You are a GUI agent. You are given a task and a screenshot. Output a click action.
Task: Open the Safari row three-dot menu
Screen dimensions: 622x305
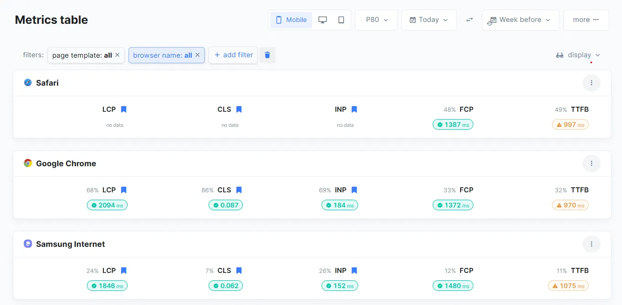[591, 83]
